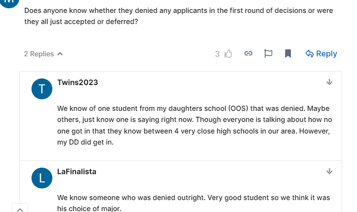
Task: Click the curved reply arrow icon
Action: [x=309, y=54]
